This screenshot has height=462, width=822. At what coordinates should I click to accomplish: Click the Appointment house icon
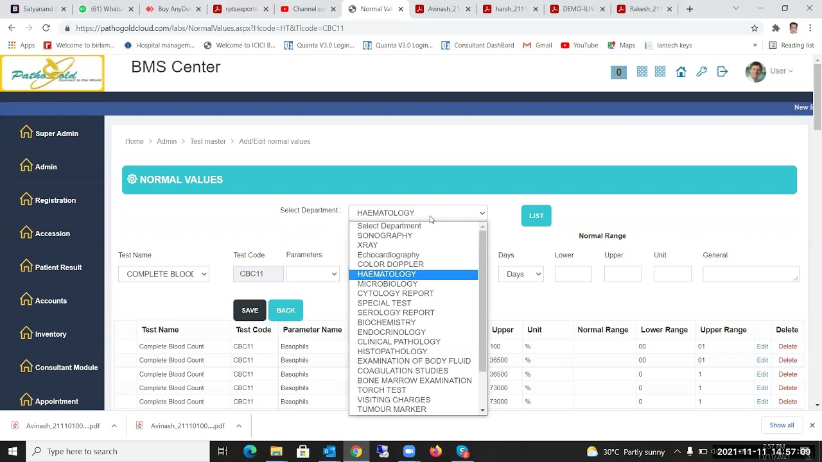click(x=26, y=400)
